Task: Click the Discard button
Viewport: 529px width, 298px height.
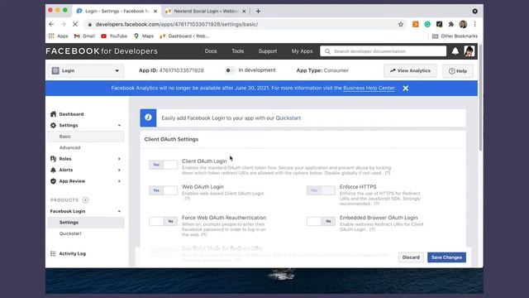Action: coord(411,257)
